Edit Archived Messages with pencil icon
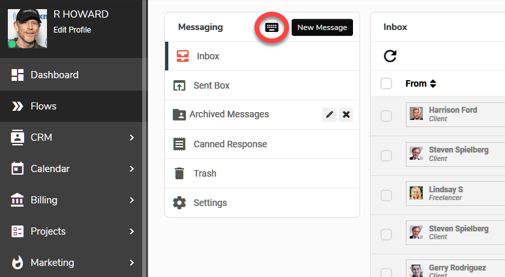Screen dimensions: 505x277 tap(329, 115)
